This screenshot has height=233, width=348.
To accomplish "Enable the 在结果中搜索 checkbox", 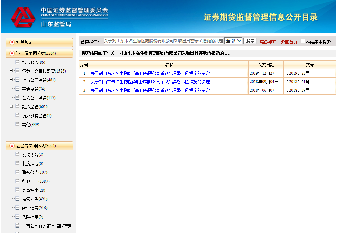I will (303, 41).
